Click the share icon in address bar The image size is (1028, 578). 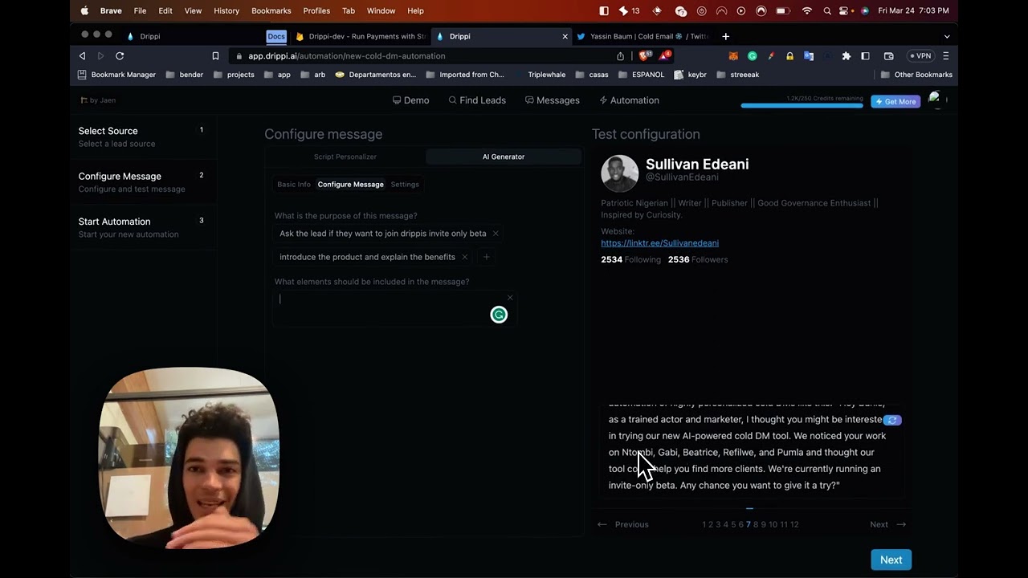tap(620, 56)
